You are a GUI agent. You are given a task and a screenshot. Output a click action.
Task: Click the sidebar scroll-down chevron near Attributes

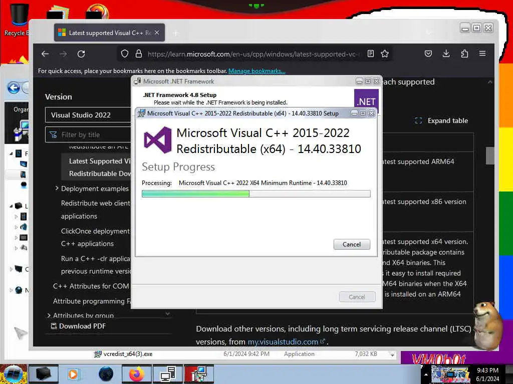[x=167, y=314]
